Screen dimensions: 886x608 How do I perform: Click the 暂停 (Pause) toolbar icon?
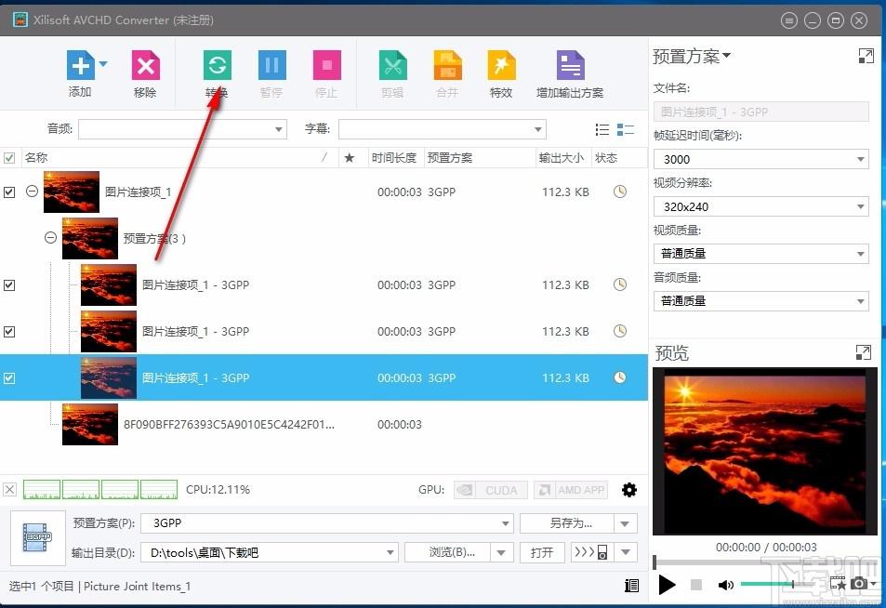pyautogui.click(x=271, y=65)
